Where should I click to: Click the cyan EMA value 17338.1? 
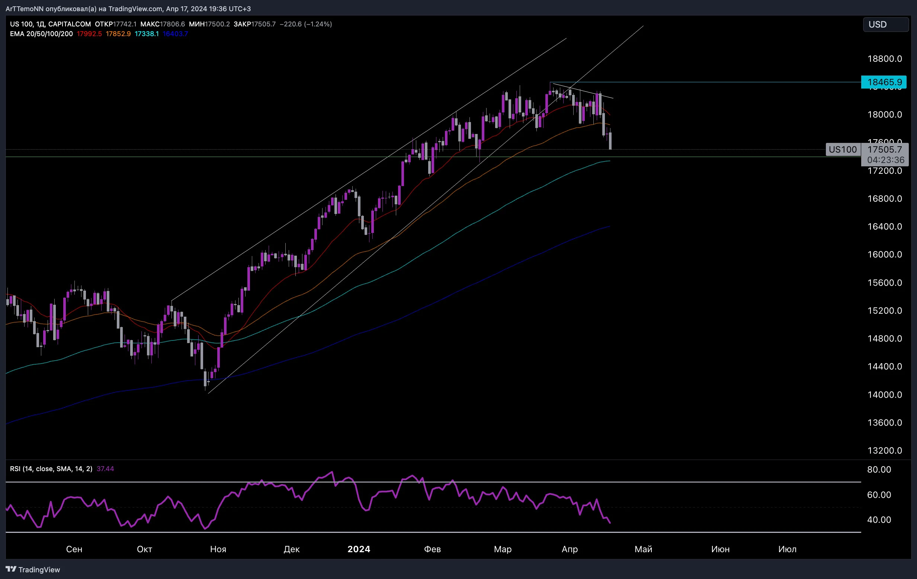147,34
